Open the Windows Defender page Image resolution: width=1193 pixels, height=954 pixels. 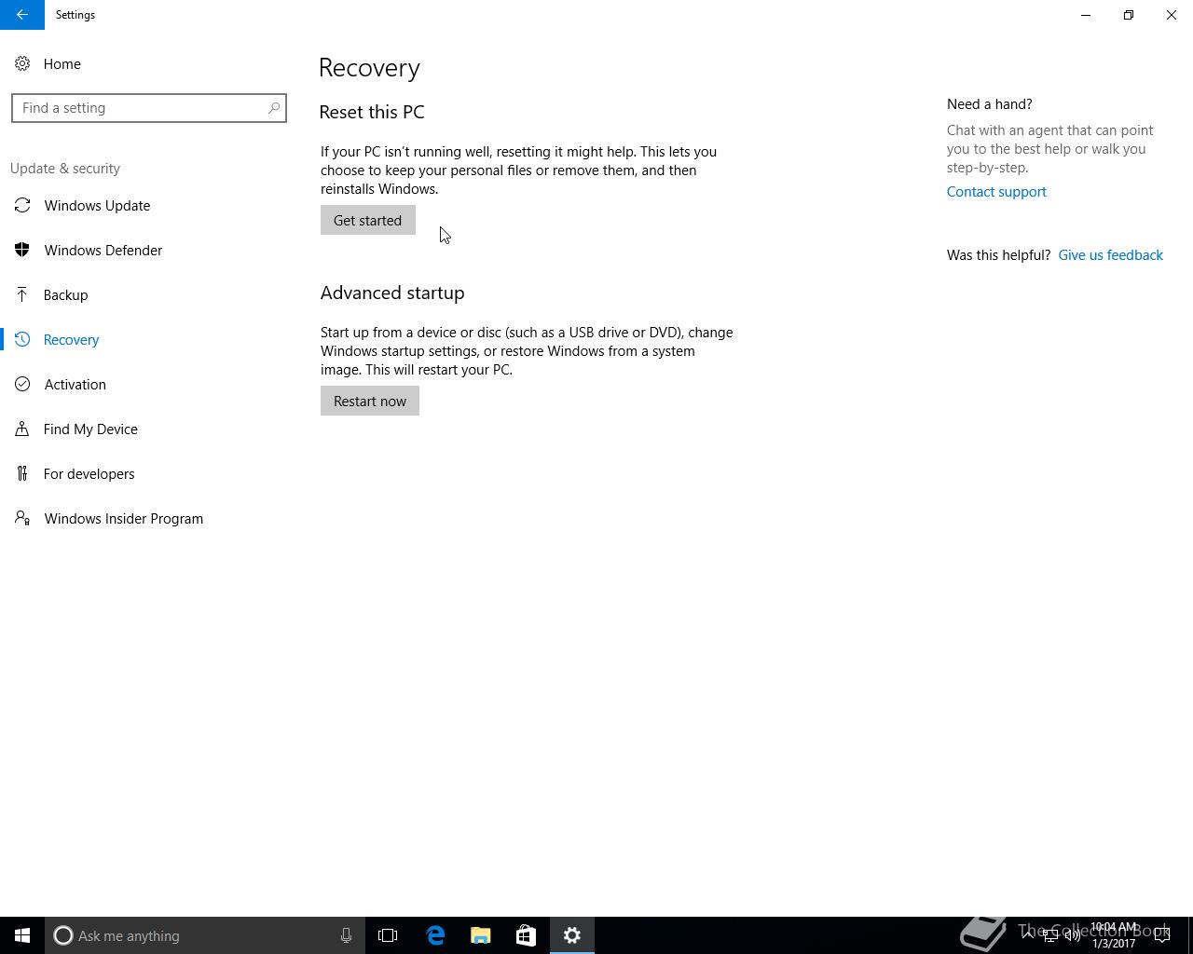(x=103, y=250)
